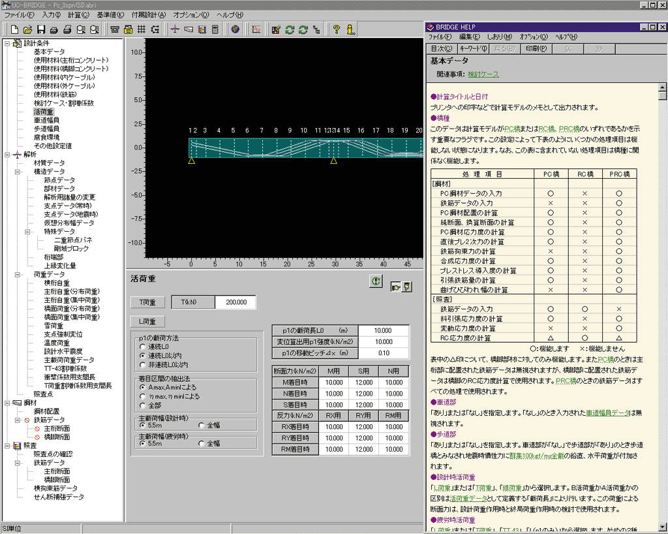Click the calculator toolbar icon

[x=215, y=29]
